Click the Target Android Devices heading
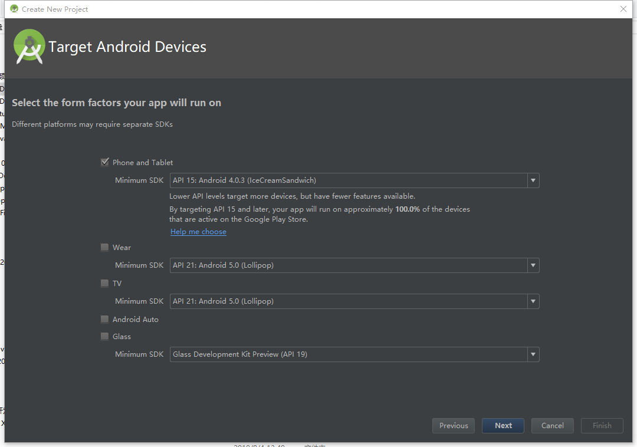The width and height of the screenshot is (637, 447). pos(127,47)
